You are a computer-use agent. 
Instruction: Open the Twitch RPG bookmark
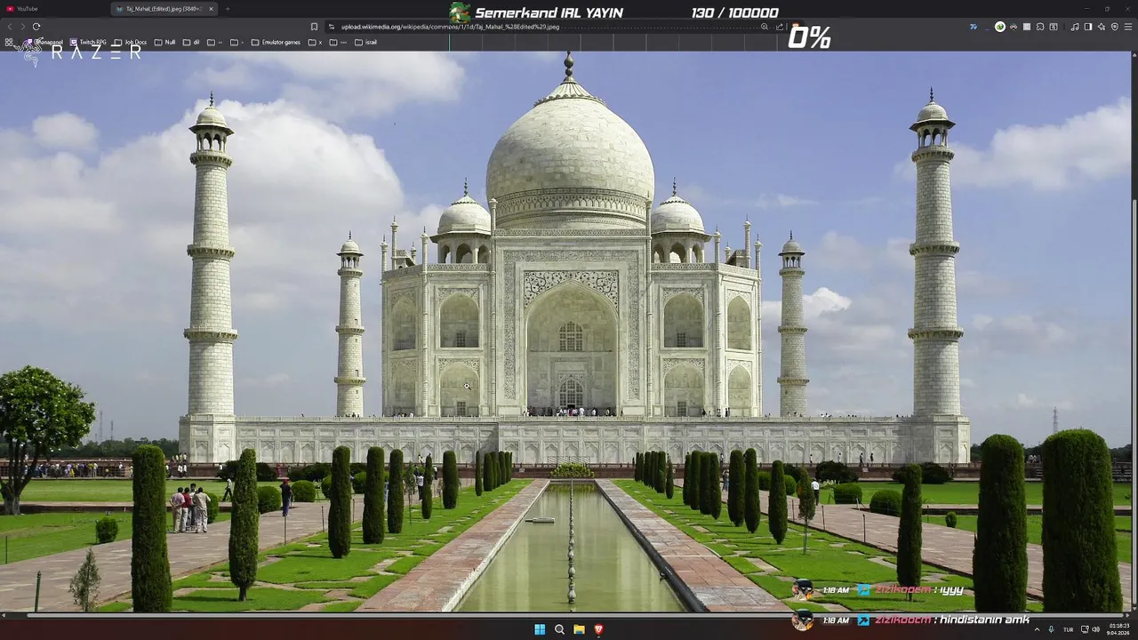88,42
